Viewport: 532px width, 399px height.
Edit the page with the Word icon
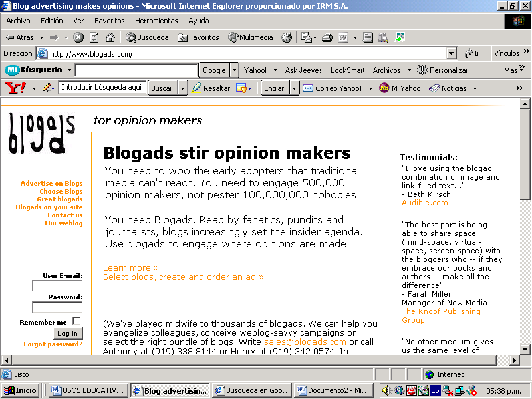pos(343,37)
